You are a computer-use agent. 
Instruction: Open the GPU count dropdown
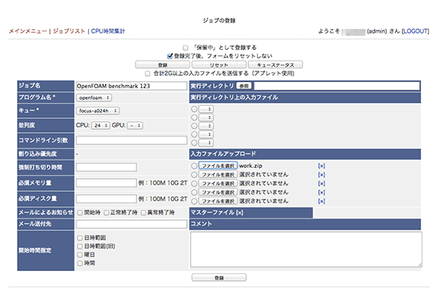pyautogui.click(x=135, y=126)
